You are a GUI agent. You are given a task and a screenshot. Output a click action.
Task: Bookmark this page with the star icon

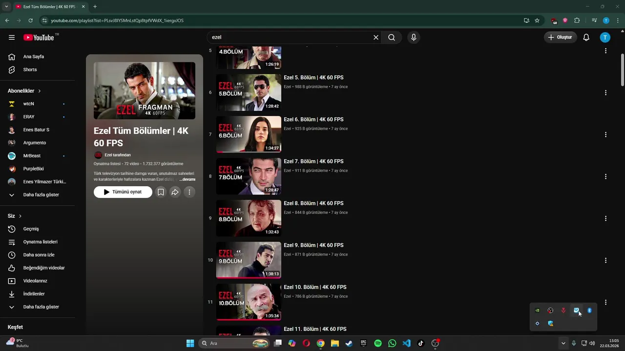537,20
